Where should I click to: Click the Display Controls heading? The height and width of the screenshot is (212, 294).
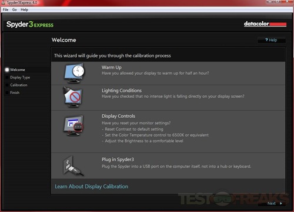118,116
